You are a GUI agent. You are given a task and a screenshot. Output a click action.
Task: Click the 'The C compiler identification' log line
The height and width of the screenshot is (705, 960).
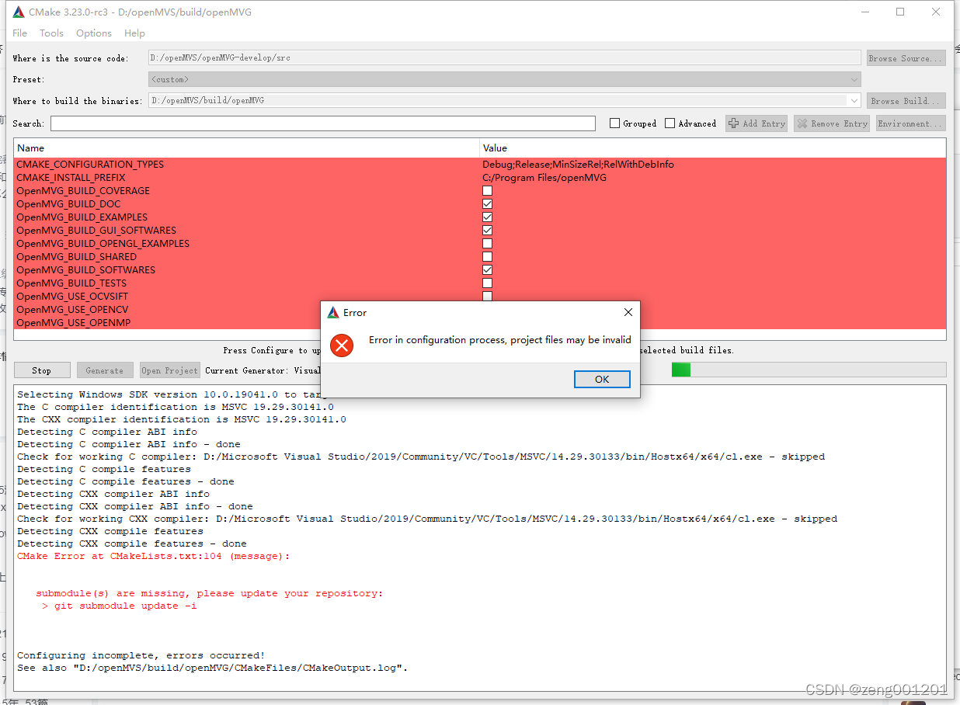point(176,407)
